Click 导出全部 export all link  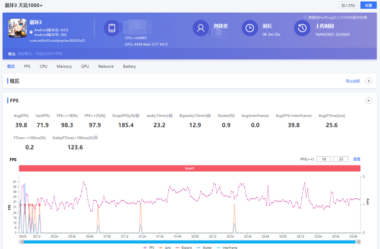click(x=353, y=81)
